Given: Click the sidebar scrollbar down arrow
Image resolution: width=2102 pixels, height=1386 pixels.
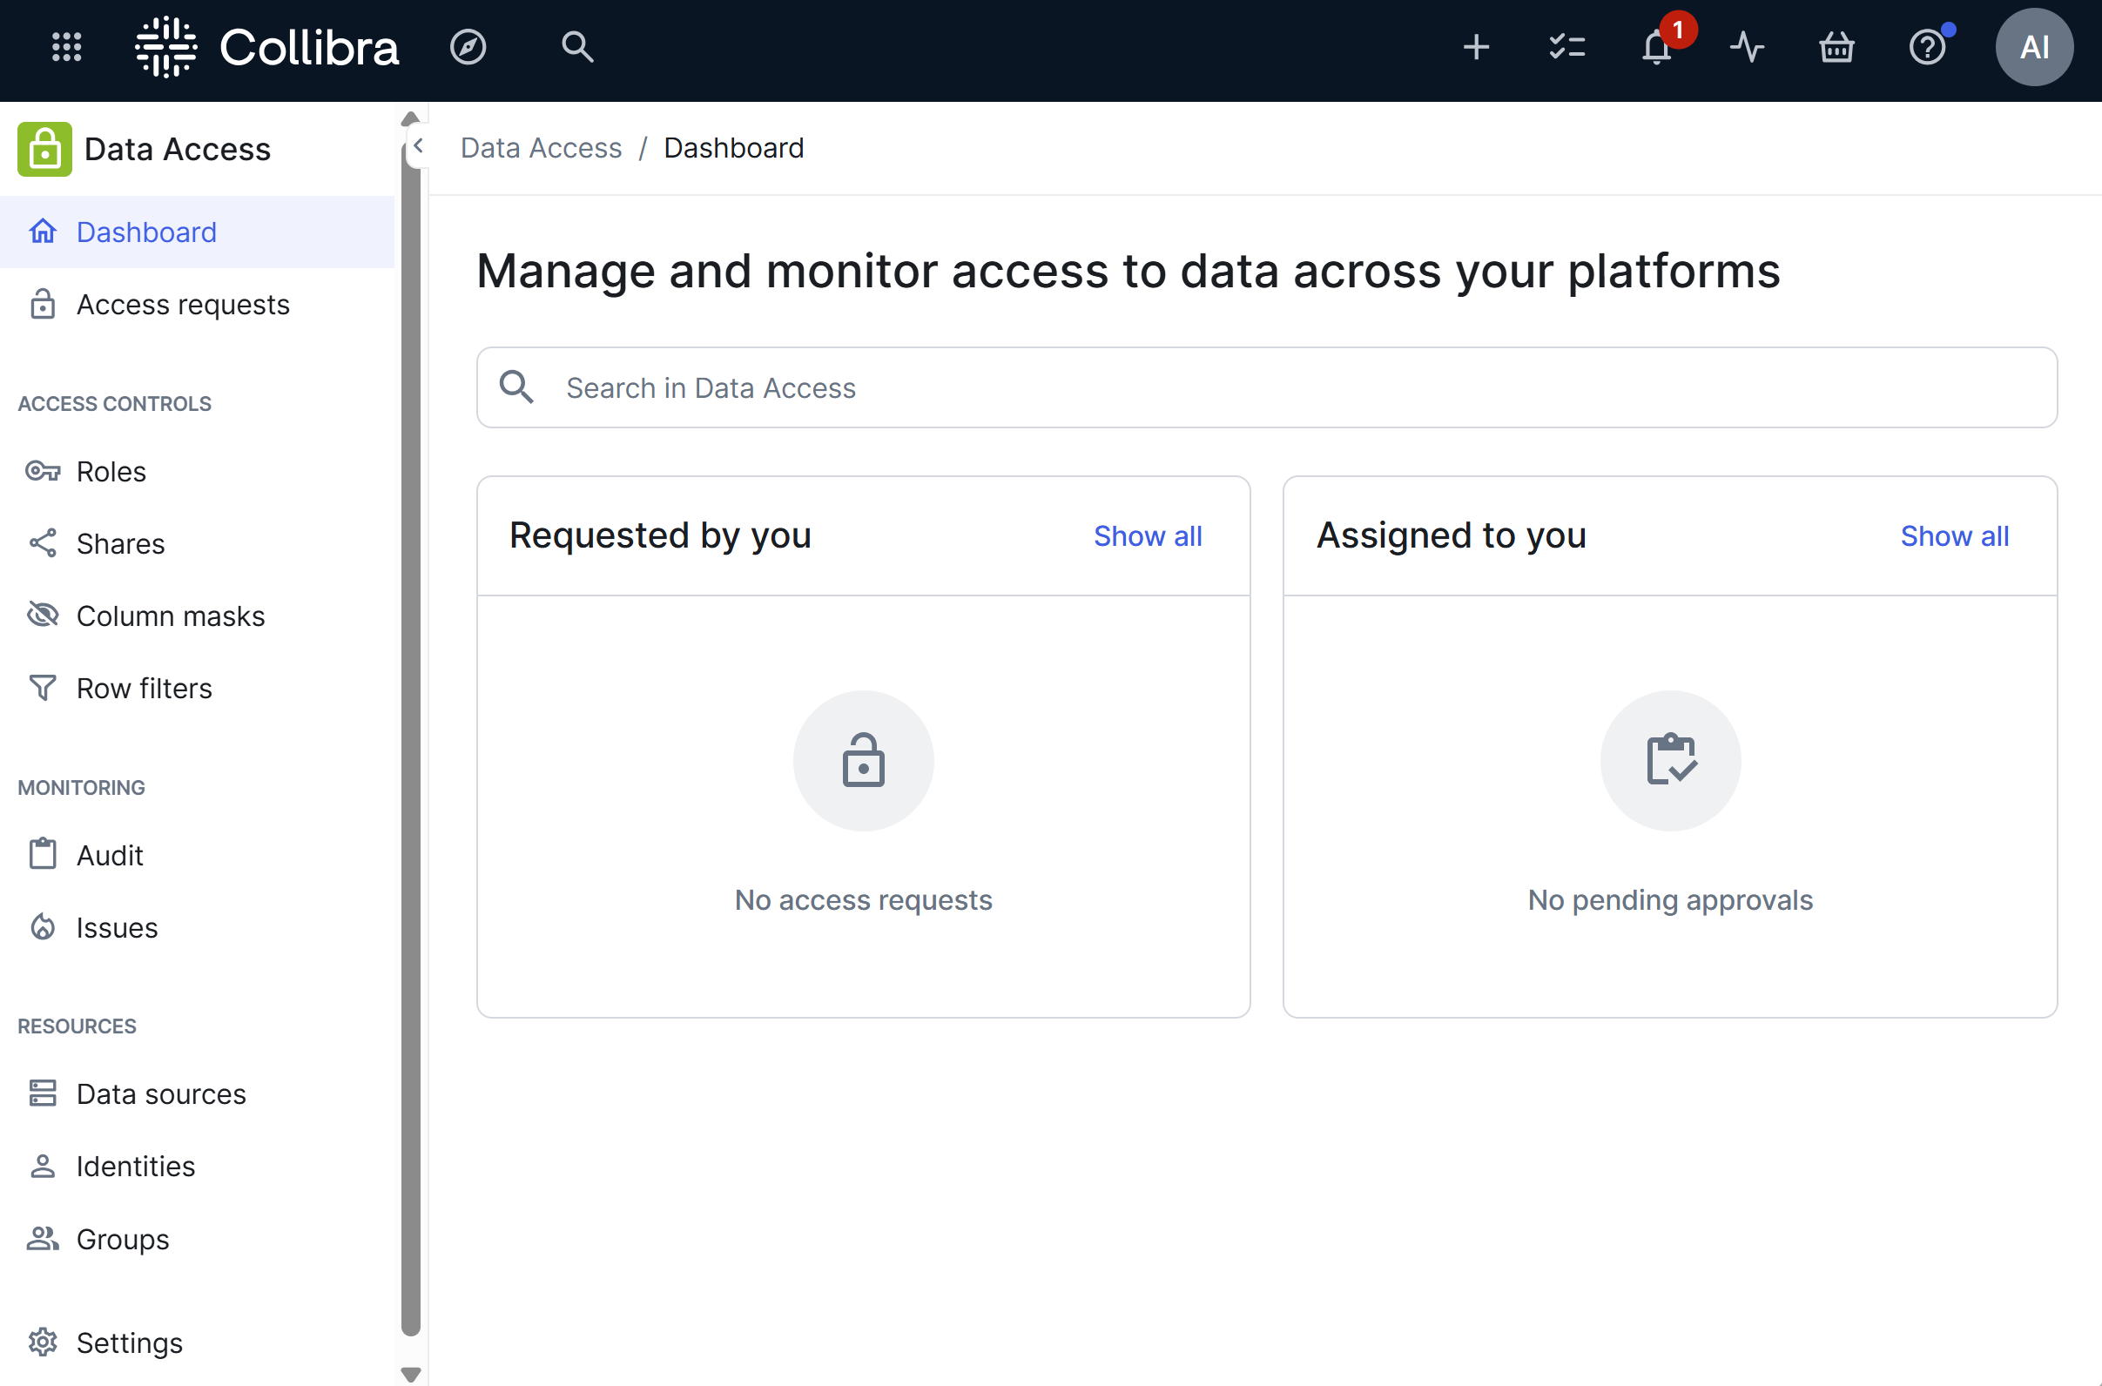Looking at the screenshot, I should (410, 1375).
